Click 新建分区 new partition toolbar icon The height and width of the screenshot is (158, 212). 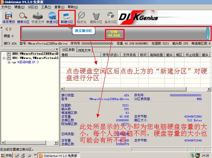[x=67, y=18]
